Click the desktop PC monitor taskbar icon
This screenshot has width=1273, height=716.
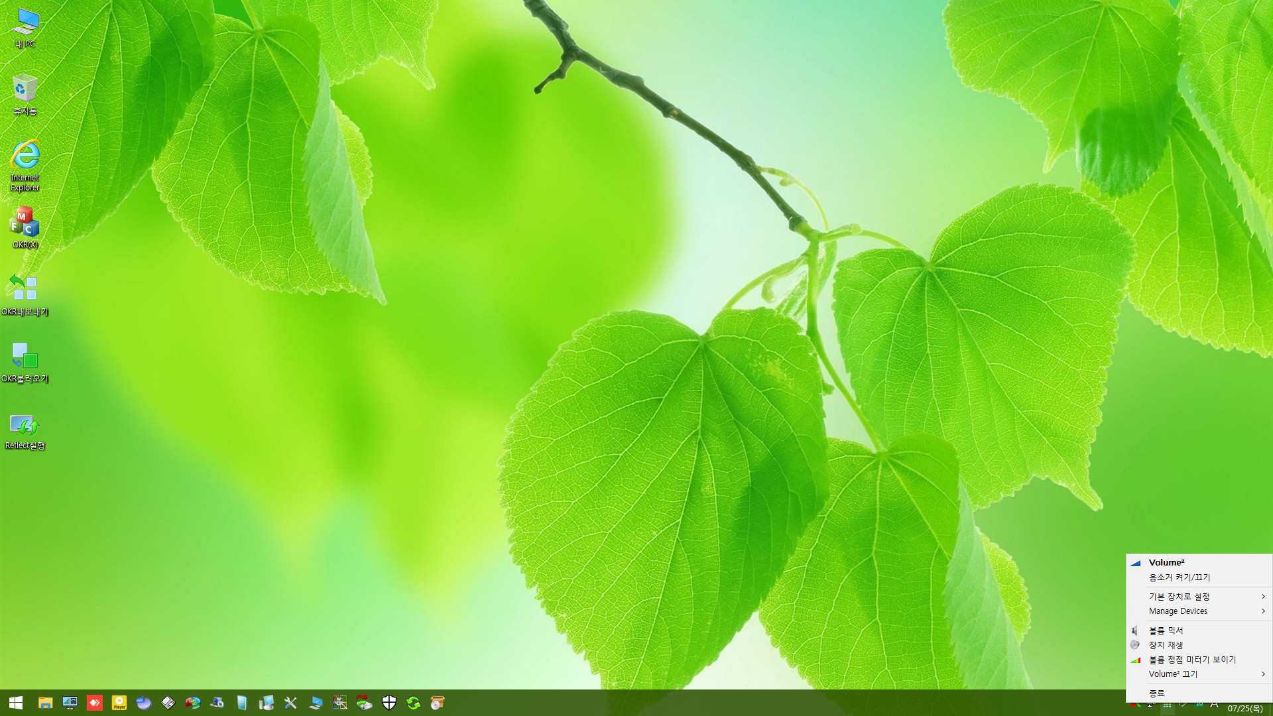click(x=266, y=703)
